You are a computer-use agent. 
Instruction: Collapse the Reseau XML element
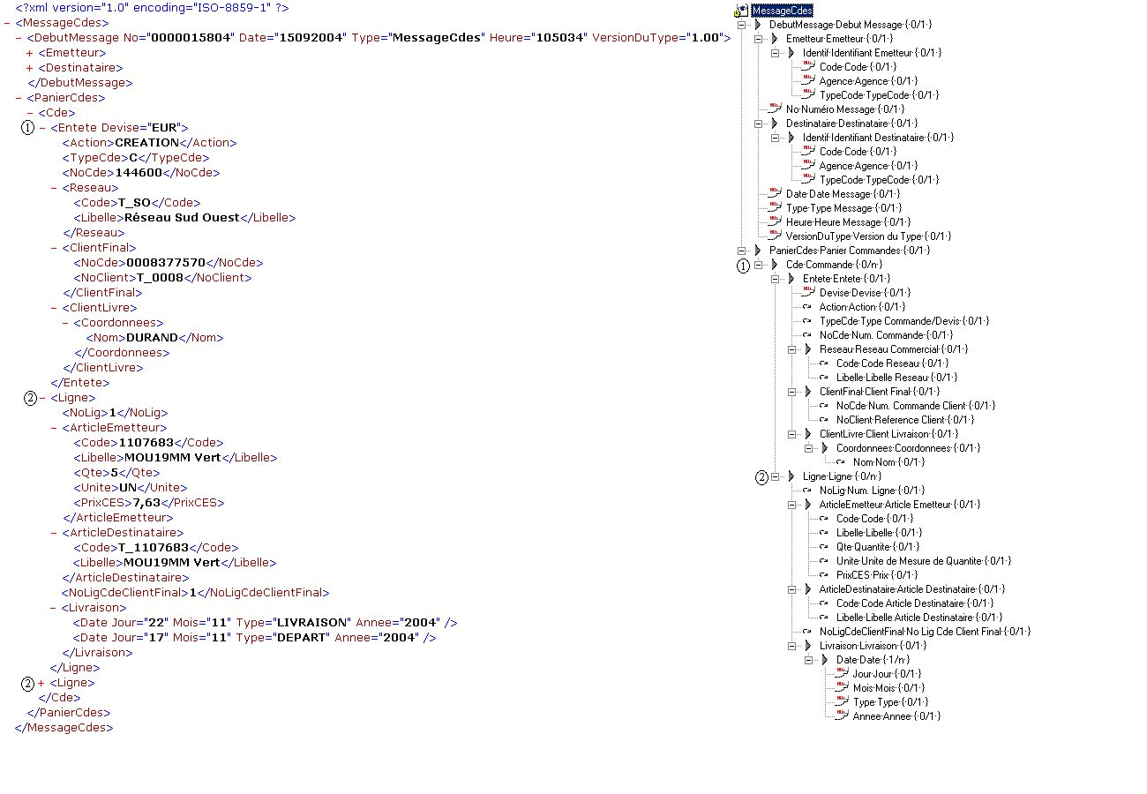pos(54,188)
